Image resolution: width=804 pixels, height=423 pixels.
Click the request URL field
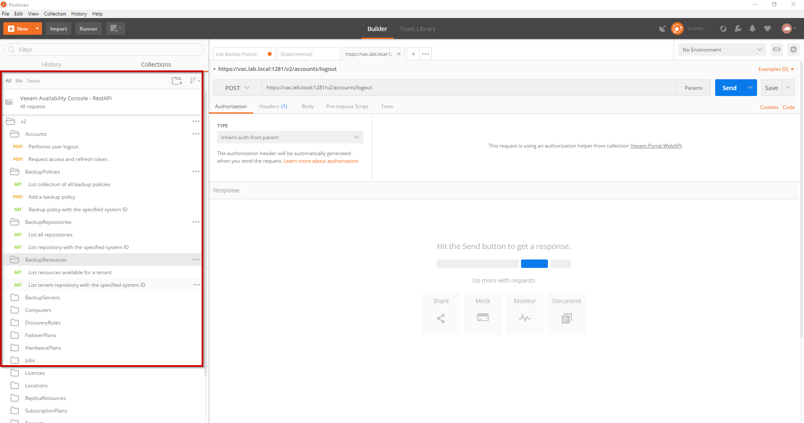pos(469,88)
